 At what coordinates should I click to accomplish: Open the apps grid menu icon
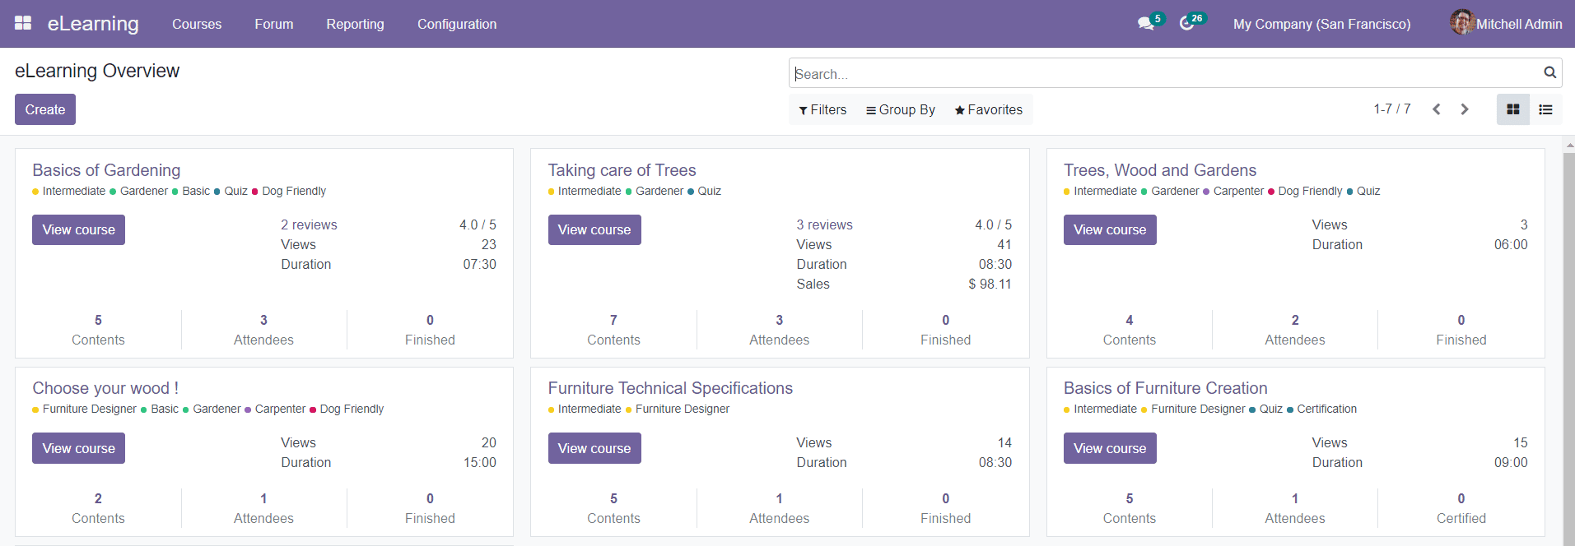[x=23, y=23]
